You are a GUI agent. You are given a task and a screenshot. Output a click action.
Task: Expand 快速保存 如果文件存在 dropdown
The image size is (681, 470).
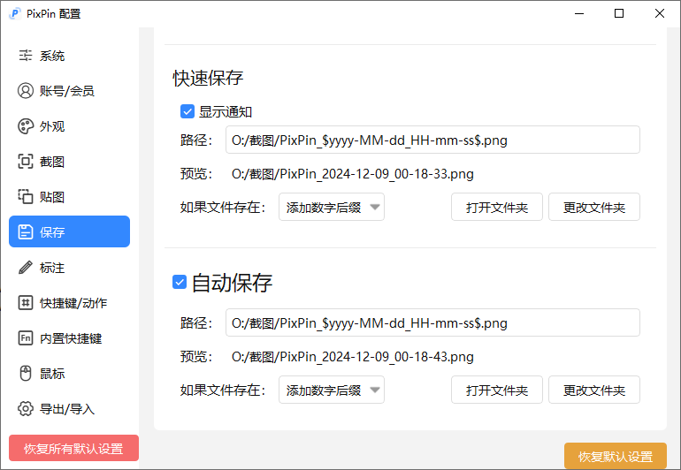pyautogui.click(x=332, y=207)
